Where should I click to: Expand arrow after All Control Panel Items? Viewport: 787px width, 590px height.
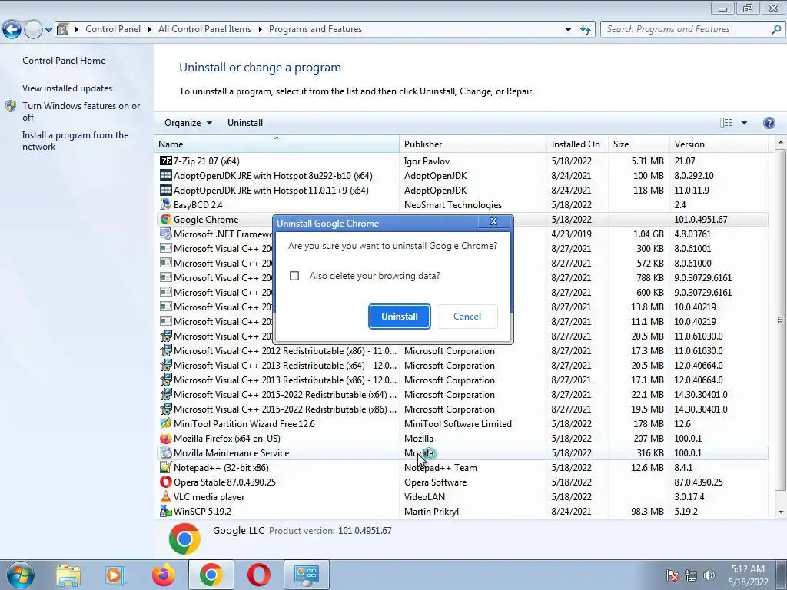(260, 30)
